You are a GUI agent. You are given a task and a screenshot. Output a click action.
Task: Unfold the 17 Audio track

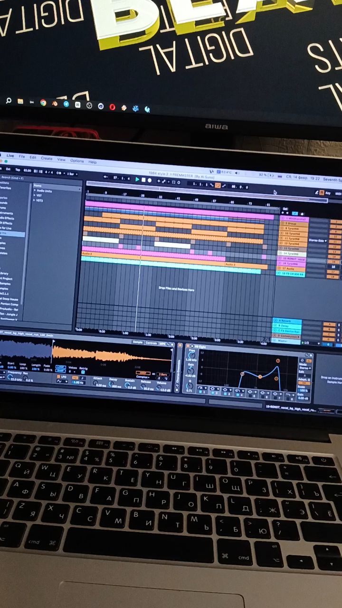tap(280, 269)
